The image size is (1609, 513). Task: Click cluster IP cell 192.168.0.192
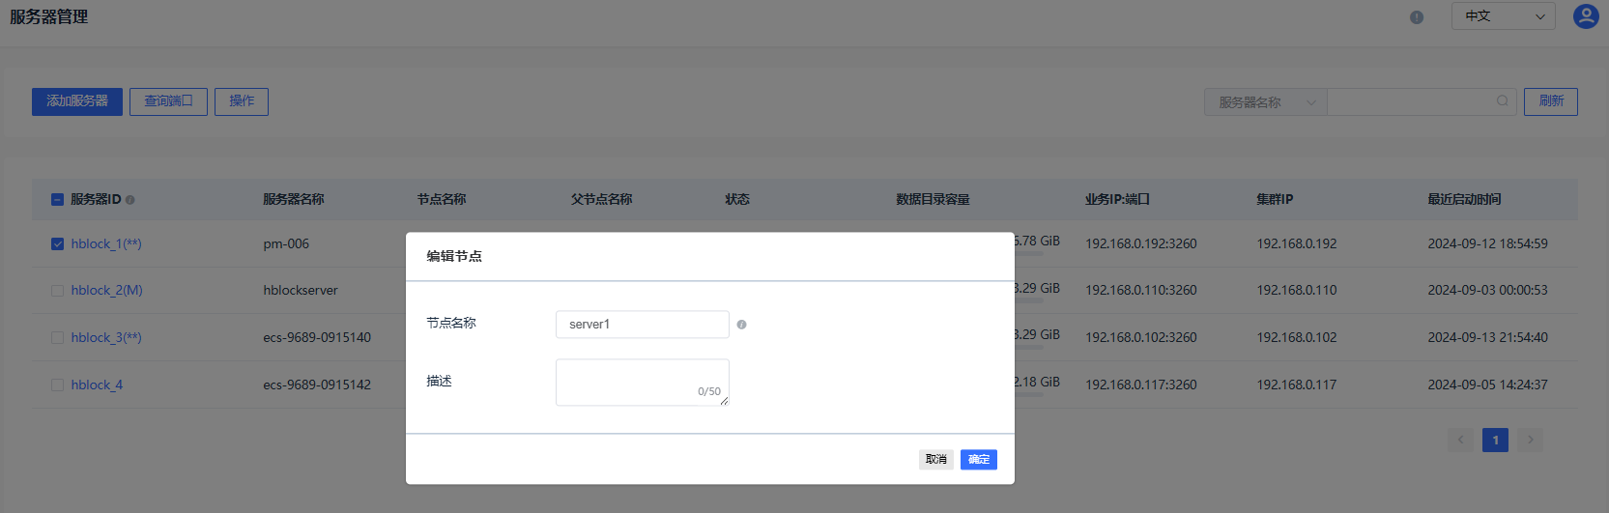pyautogui.click(x=1297, y=243)
